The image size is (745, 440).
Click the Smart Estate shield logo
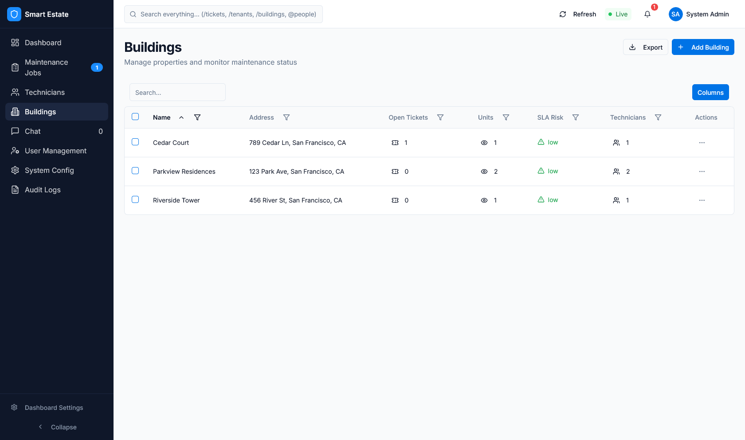point(14,14)
